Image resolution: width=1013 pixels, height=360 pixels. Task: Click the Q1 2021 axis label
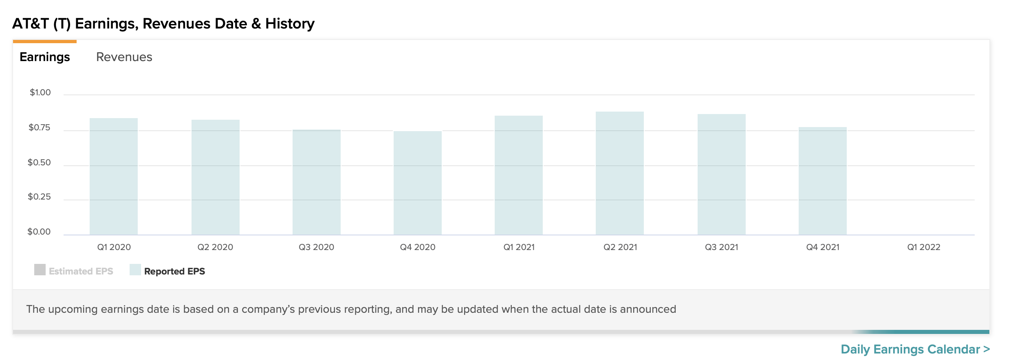tap(519, 247)
